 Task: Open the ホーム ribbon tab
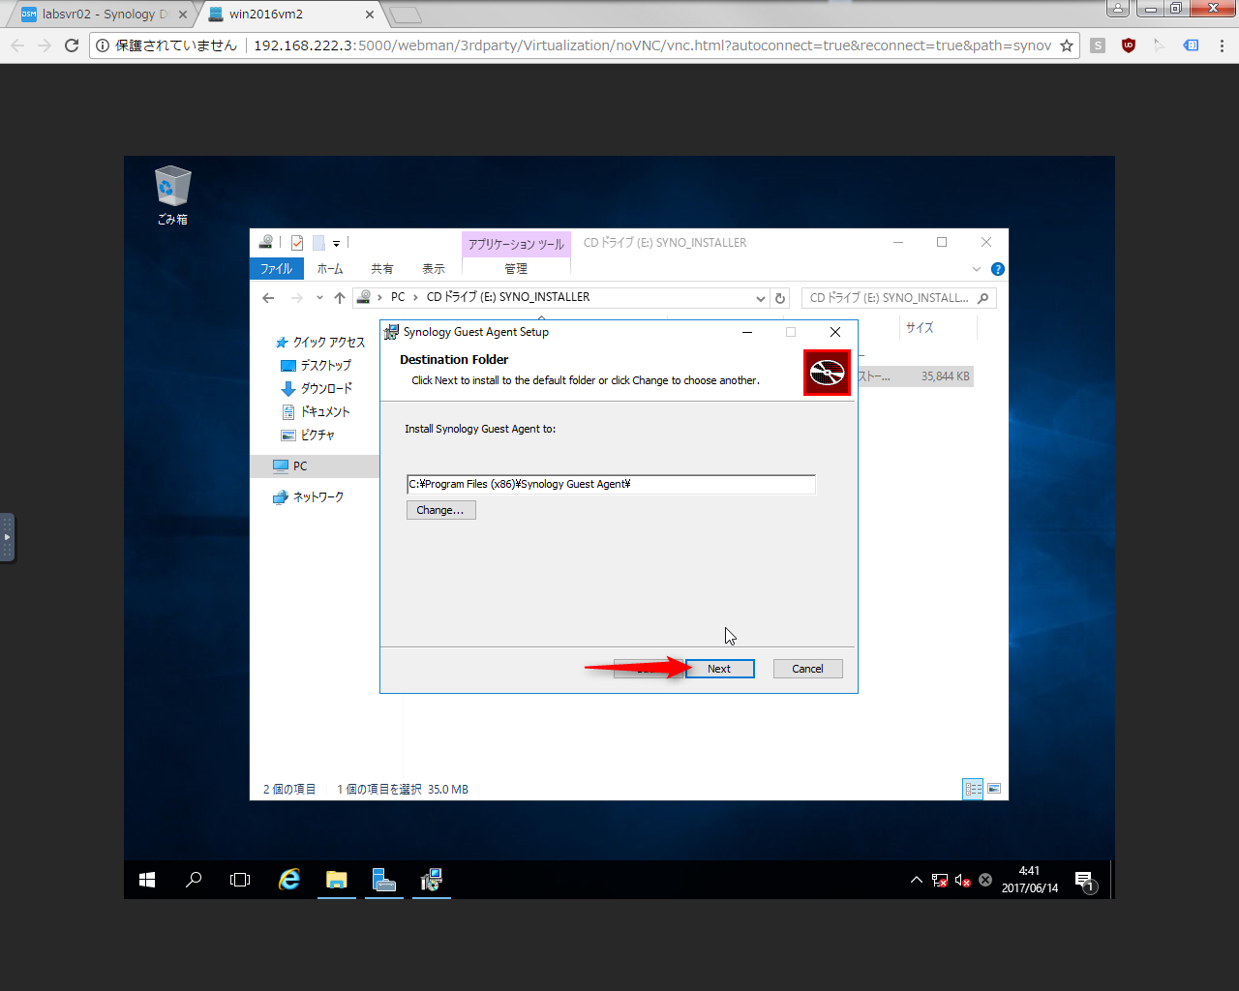pos(330,269)
